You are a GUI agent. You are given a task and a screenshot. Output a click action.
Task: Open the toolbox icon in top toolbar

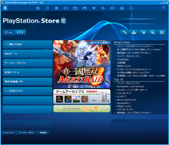pos(122,8)
